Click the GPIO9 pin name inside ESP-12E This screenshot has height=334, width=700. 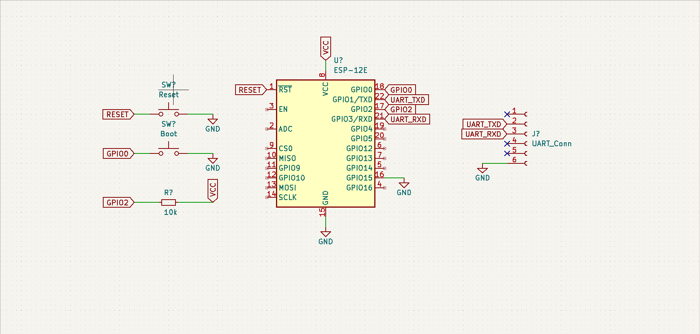point(289,168)
